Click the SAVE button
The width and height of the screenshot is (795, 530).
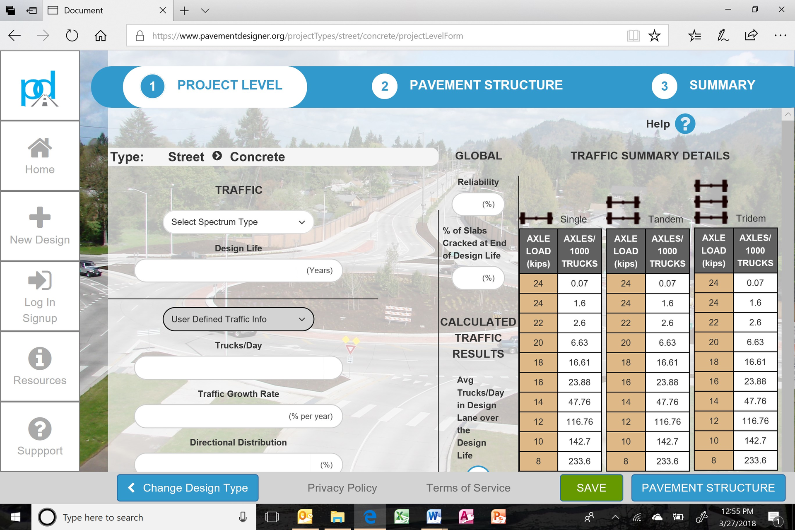click(592, 487)
